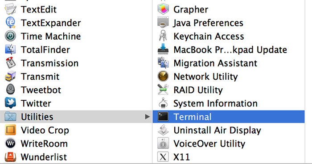
Task: Click the VoiceOver Utility icon
Action: tap(163, 143)
